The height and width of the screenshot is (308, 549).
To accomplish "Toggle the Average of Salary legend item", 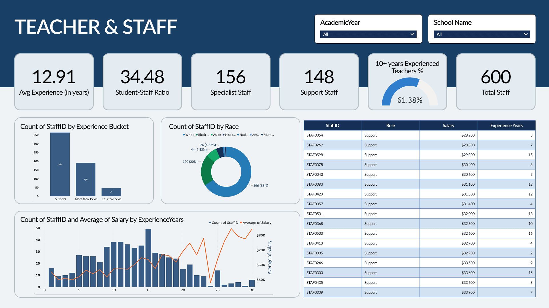I will tap(257, 222).
